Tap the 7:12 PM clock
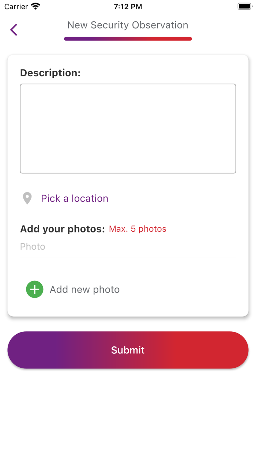Viewport: 256px width, 456px height. click(128, 7)
